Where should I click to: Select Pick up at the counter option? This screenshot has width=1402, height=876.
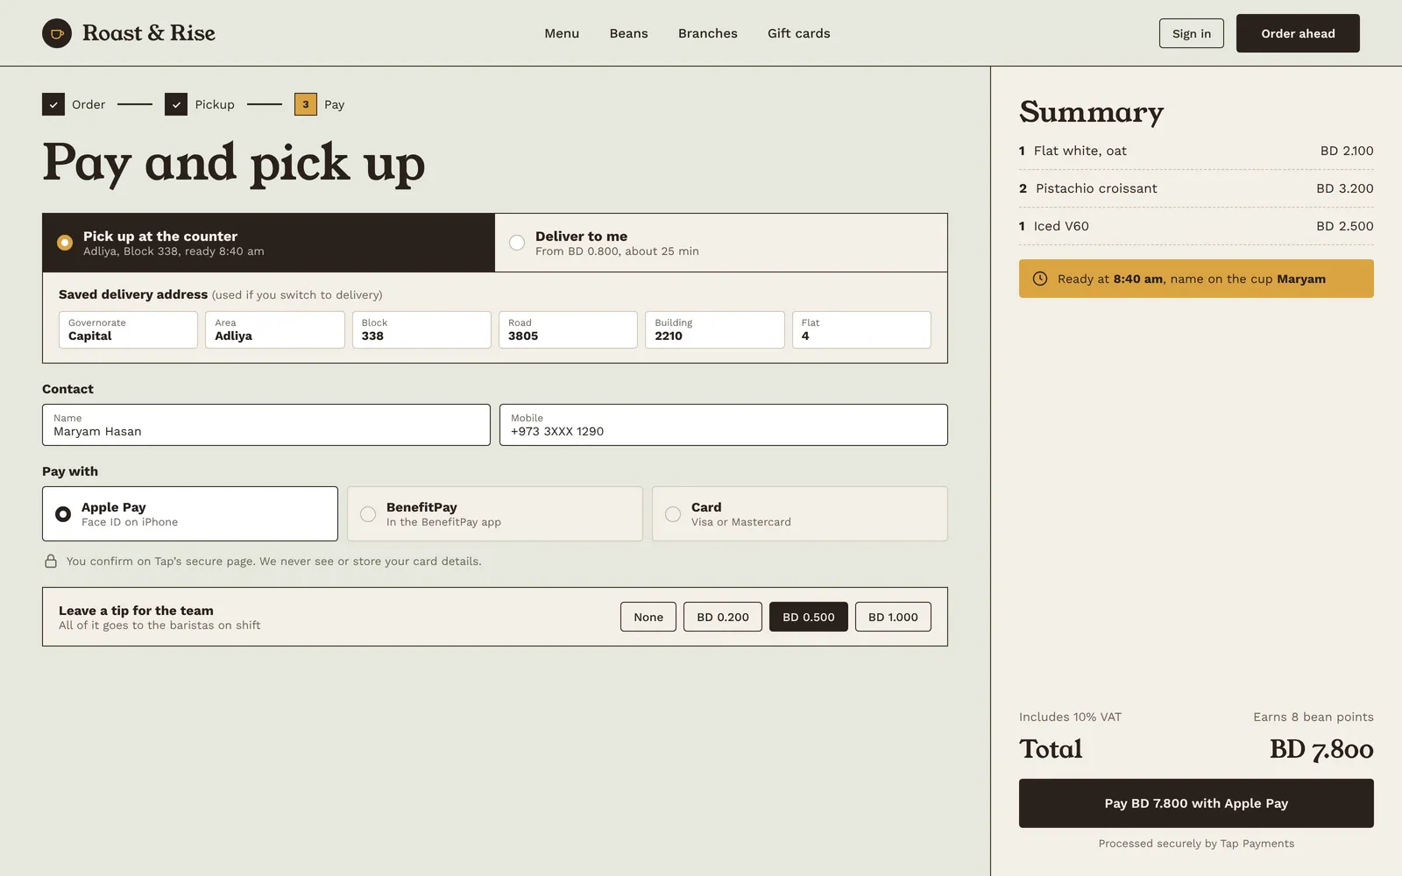tap(269, 243)
